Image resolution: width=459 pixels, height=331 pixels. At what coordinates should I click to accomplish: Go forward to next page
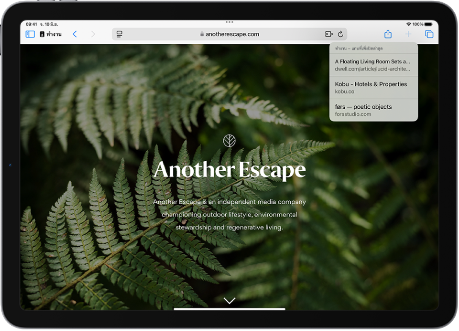pyautogui.click(x=93, y=34)
